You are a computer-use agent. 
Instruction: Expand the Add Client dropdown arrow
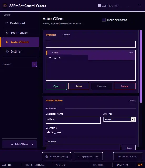pyautogui.click(x=32, y=144)
